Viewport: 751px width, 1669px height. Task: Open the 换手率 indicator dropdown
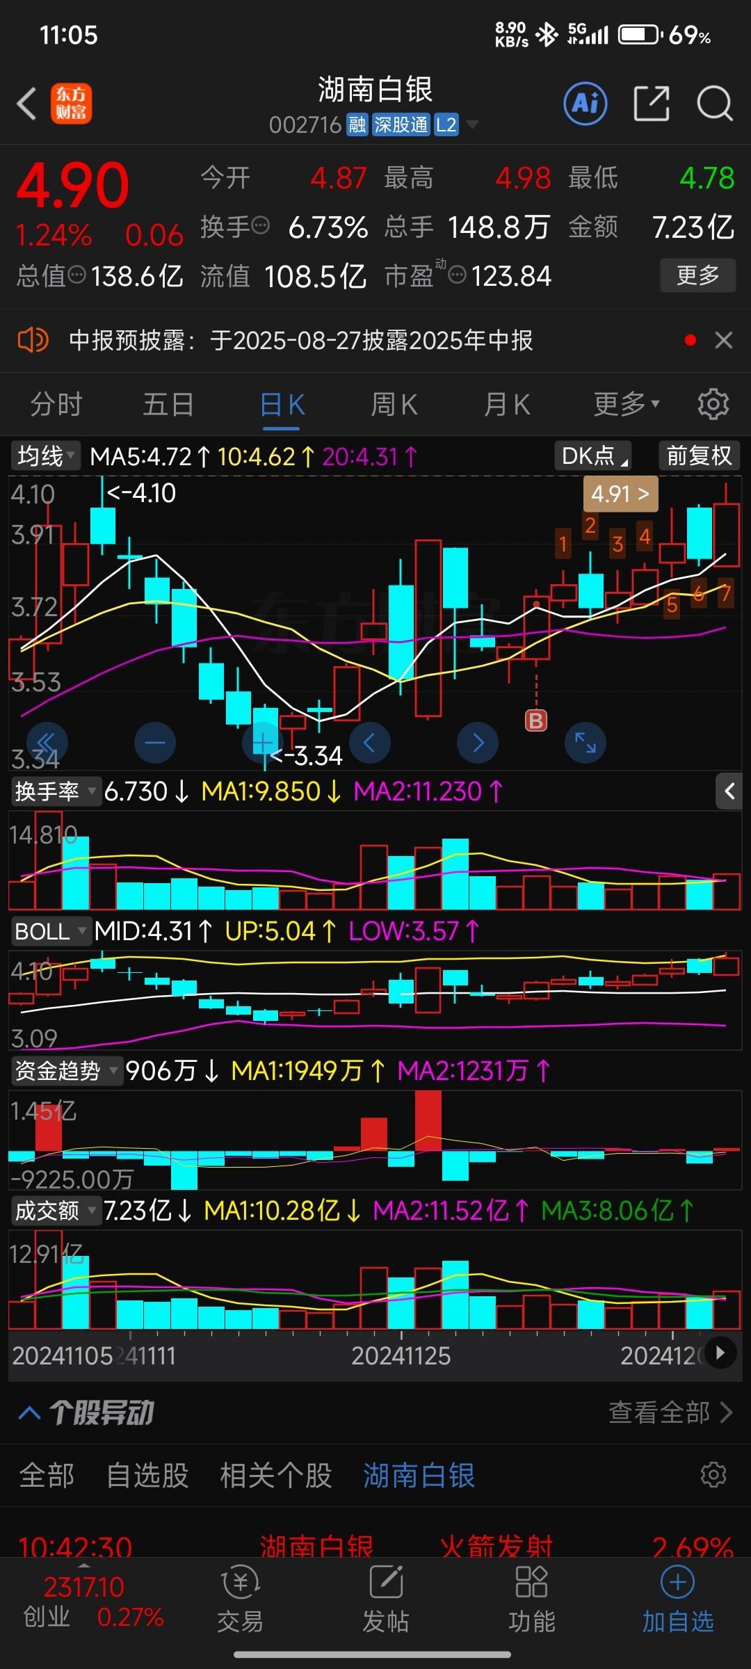click(56, 791)
